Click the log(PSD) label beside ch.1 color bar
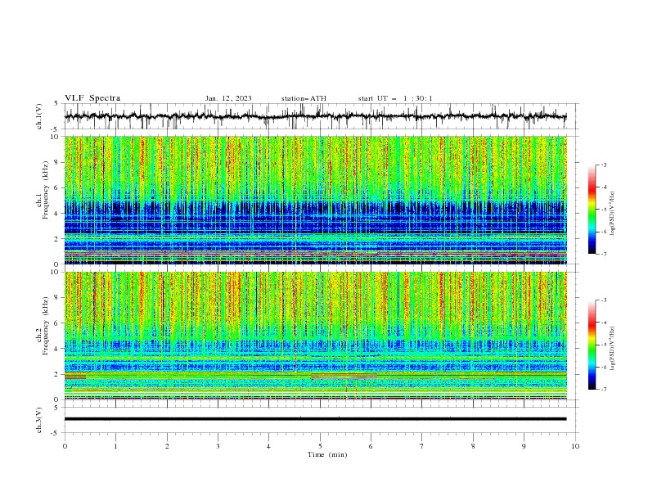The height and width of the screenshot is (501, 648). pyautogui.click(x=612, y=214)
